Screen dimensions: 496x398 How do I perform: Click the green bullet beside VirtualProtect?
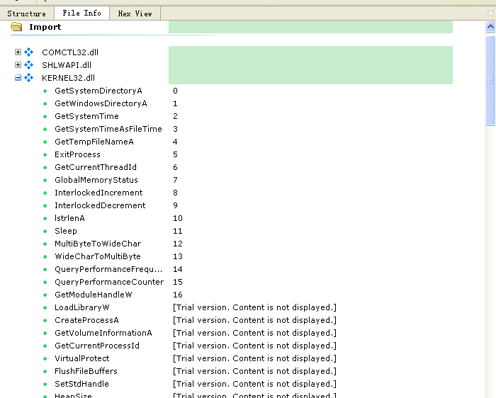click(45, 358)
